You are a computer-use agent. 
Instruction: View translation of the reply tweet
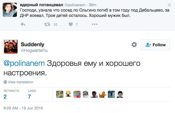tap(21, 82)
